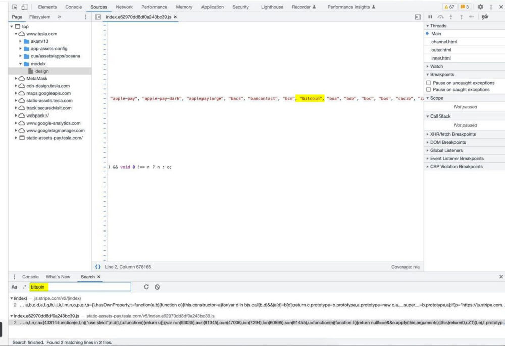
Task: Refresh the search results
Action: [x=146, y=287]
